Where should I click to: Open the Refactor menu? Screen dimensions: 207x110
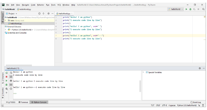pos(41,5)
